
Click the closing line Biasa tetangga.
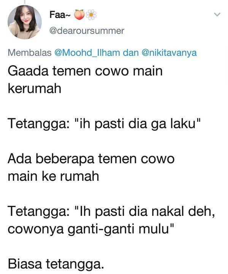coord(56,264)
